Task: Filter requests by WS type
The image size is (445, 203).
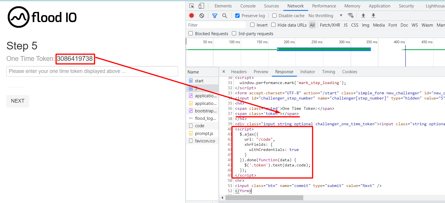Action: coord(415,25)
